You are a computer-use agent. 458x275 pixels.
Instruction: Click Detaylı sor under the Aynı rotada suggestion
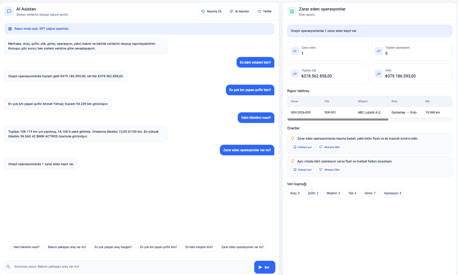[302, 170]
